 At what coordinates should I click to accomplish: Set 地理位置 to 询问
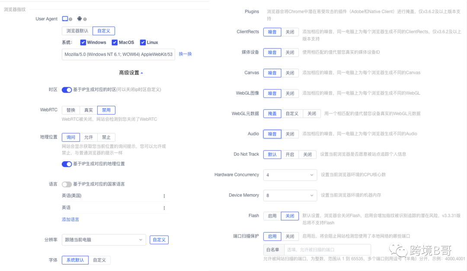click(x=71, y=137)
